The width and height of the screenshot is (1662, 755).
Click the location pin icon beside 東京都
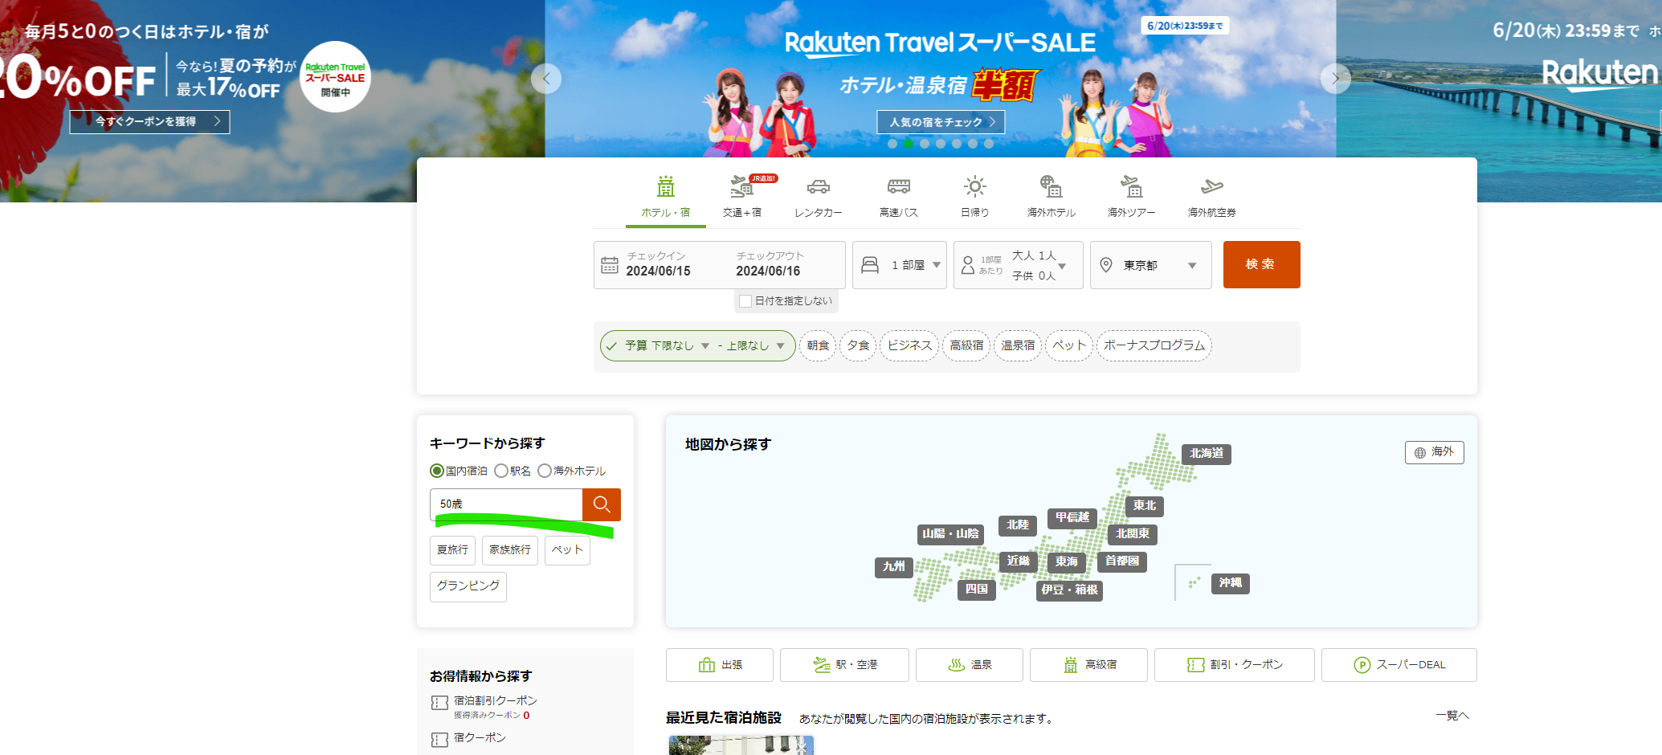coord(1106,264)
